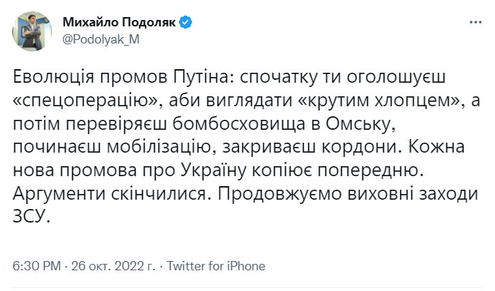The width and height of the screenshot is (495, 291).
Task: Open the three-dot more options menu
Action: [476, 22]
